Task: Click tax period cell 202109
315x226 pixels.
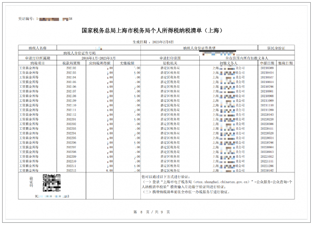Action: pos(72,100)
